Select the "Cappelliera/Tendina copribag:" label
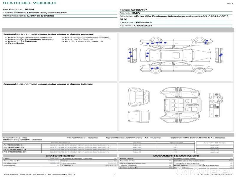This screenshot has height=177, width=236. tap(76, 158)
